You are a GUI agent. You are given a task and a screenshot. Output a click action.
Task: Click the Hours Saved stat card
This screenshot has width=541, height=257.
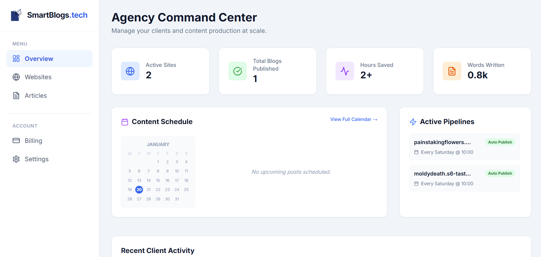pyautogui.click(x=375, y=71)
